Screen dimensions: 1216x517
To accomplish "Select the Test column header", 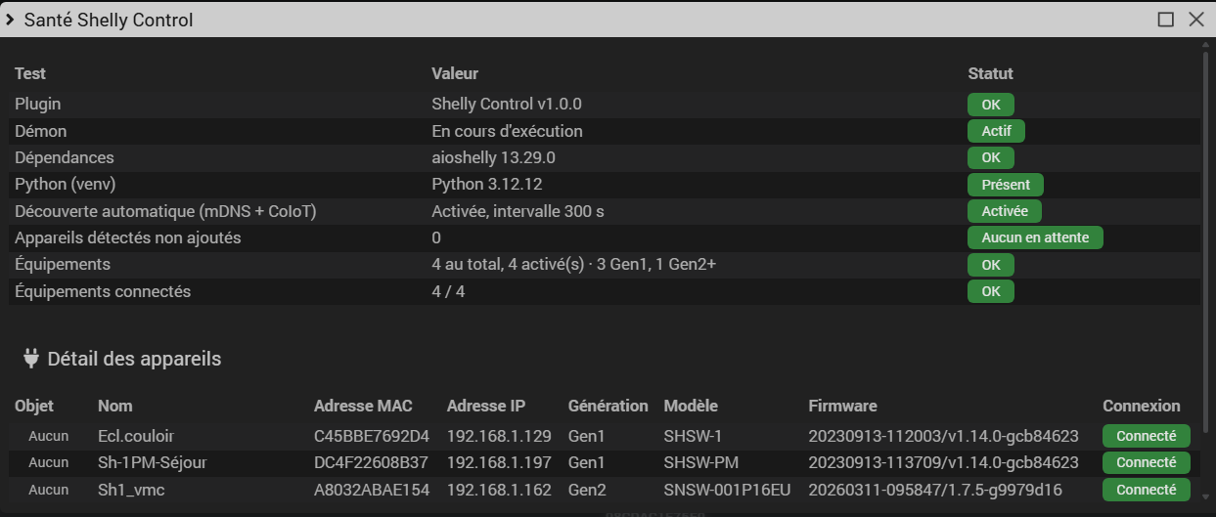I will point(30,73).
